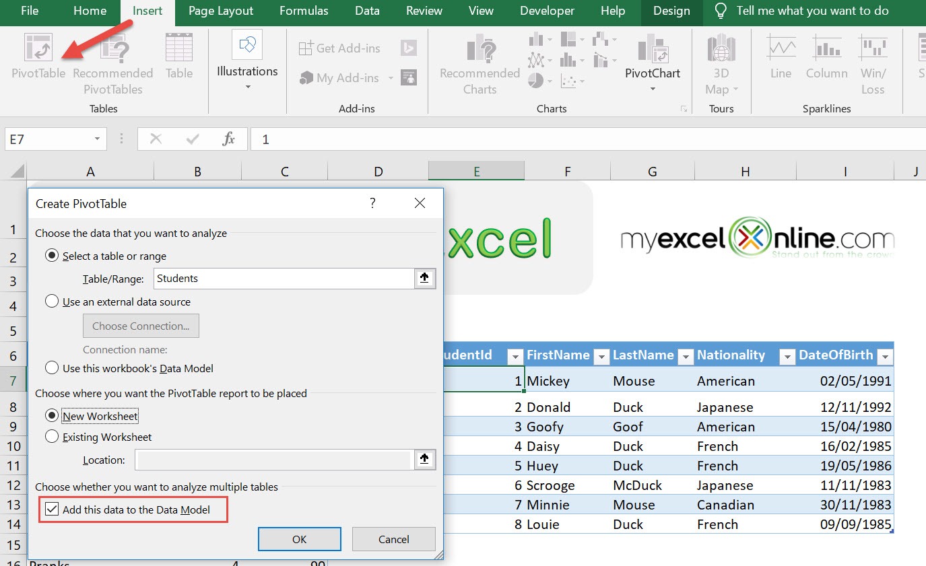Collapse the Table/Range dialog selector
This screenshot has height=566, width=926.
tap(425, 278)
